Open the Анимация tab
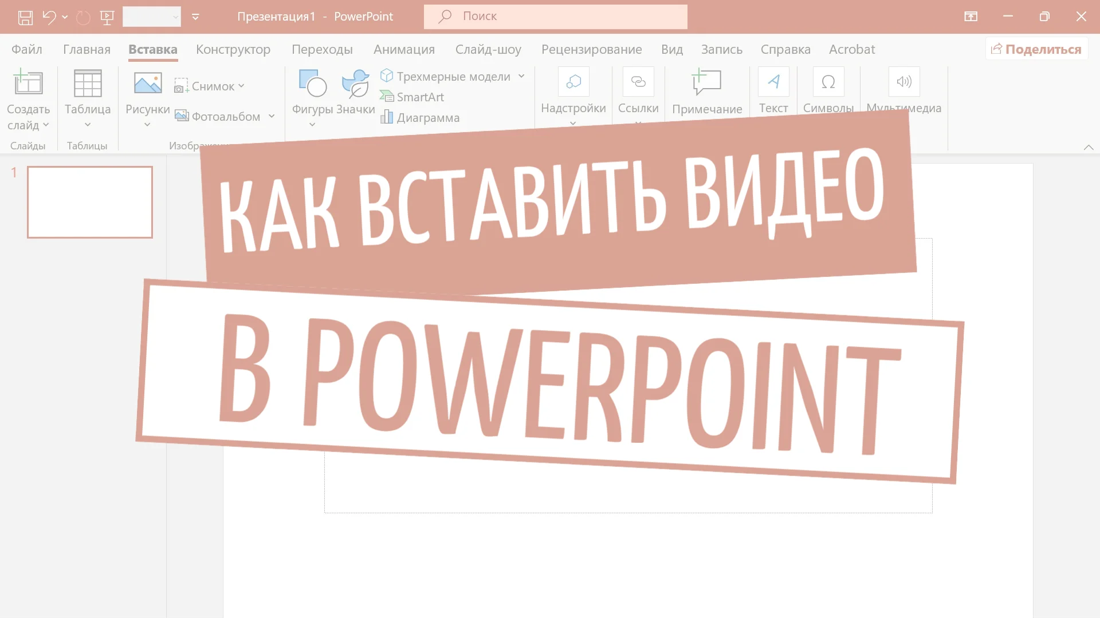Viewport: 1100px width, 618px height. point(404,49)
